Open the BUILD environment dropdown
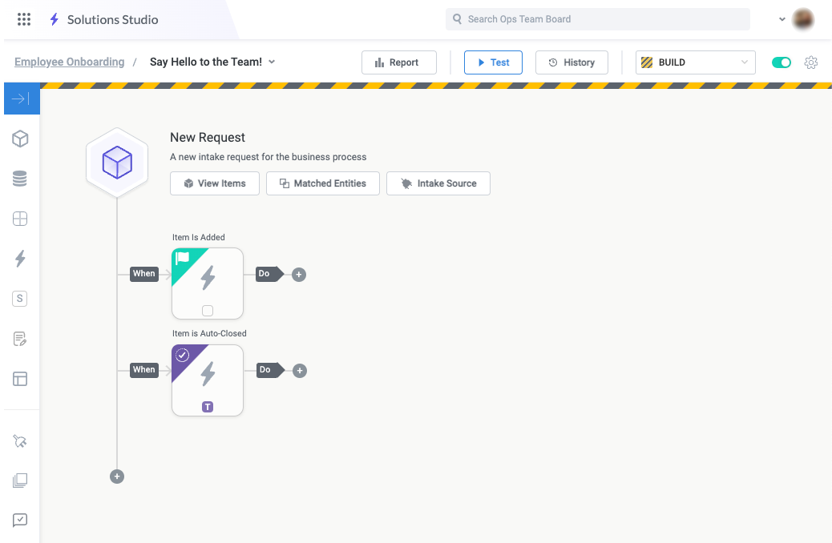The height and width of the screenshot is (543, 832). click(694, 62)
